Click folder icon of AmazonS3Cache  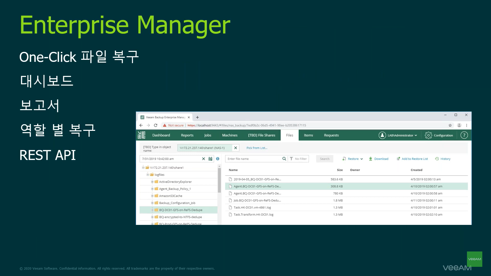(156, 196)
